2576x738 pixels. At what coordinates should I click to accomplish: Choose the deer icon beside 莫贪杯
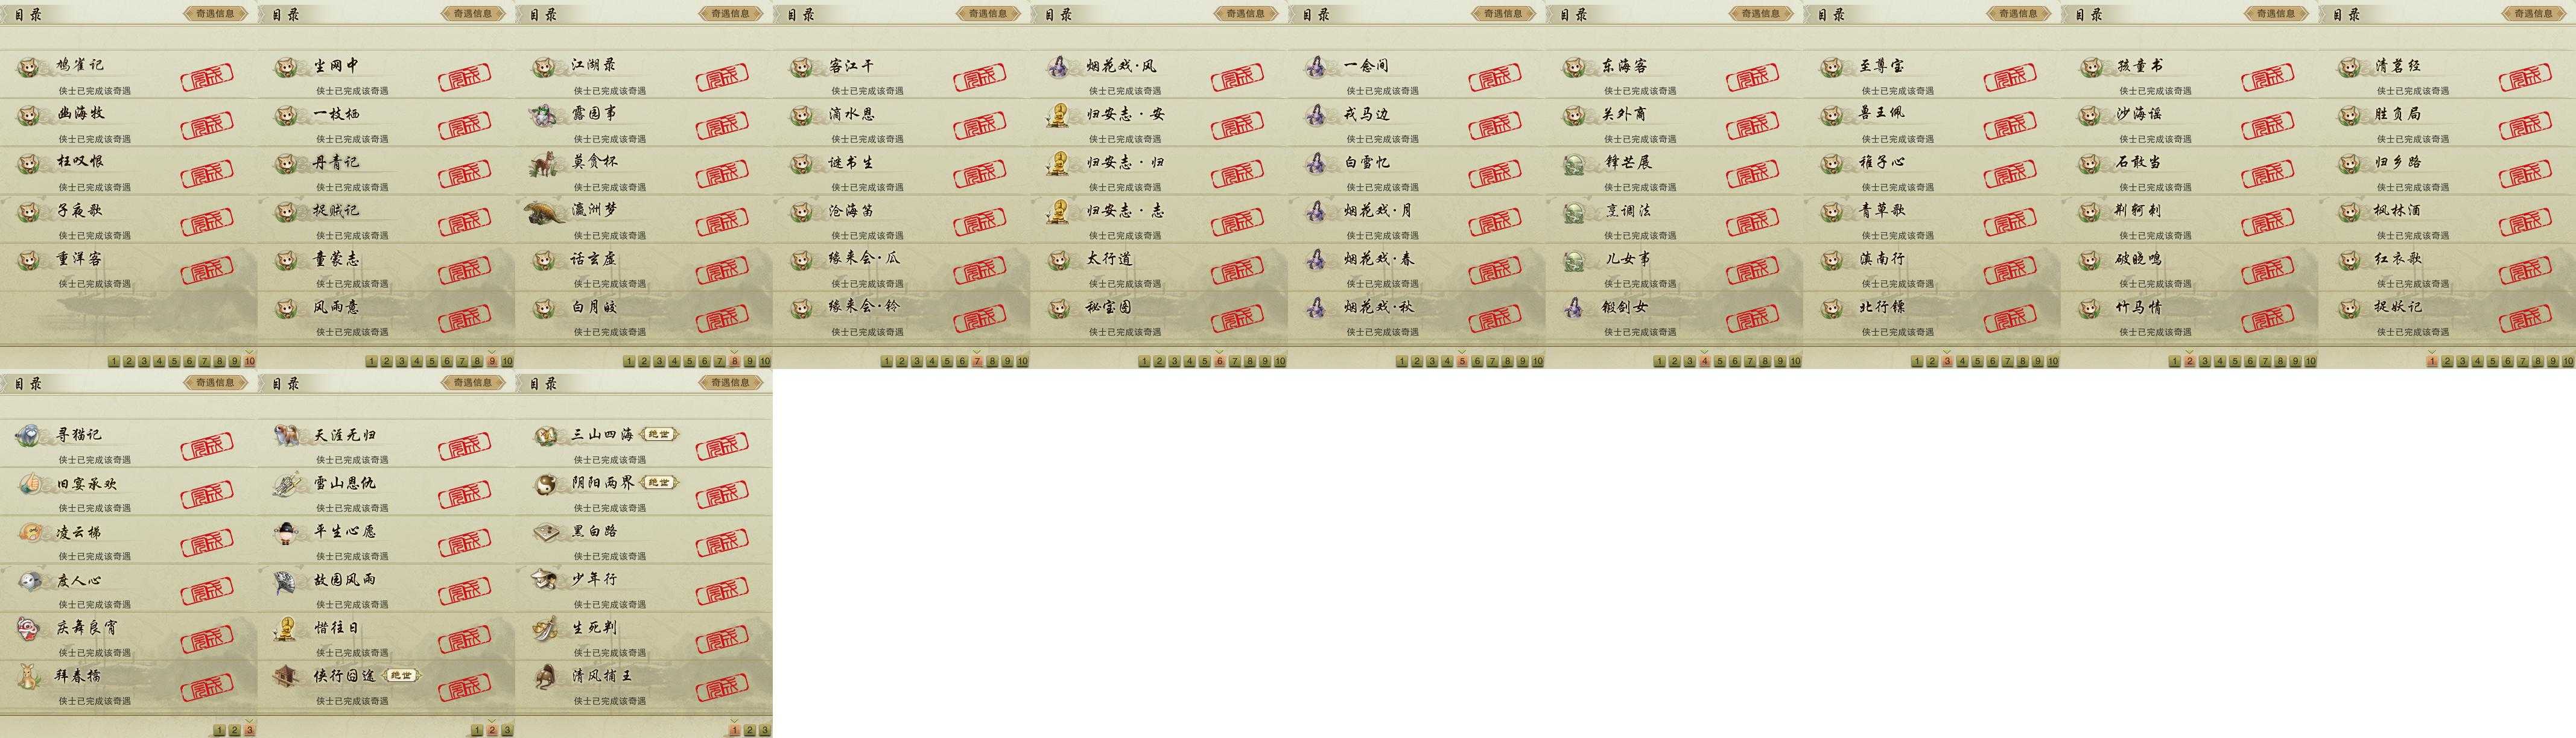tap(545, 162)
